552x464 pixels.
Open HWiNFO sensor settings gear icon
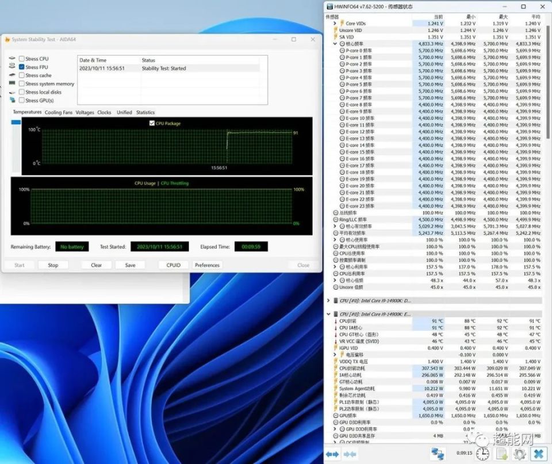[519, 454]
